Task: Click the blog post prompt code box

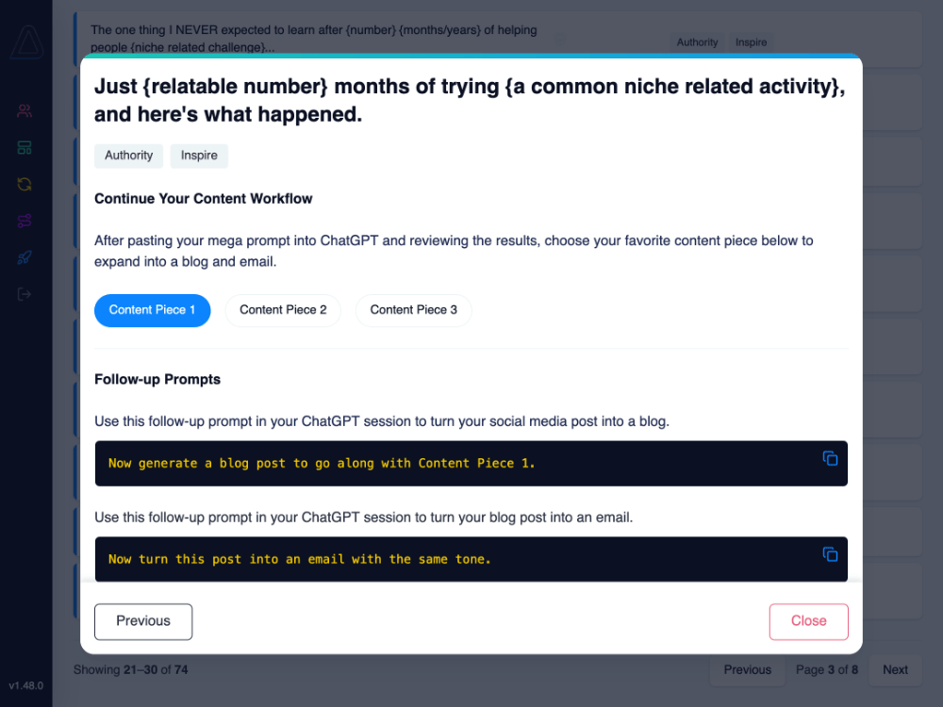Action: coord(453,464)
